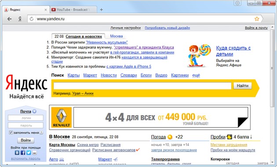This screenshot has height=167, width=277.
Task: Open the Москва news tab
Action: point(116,36)
